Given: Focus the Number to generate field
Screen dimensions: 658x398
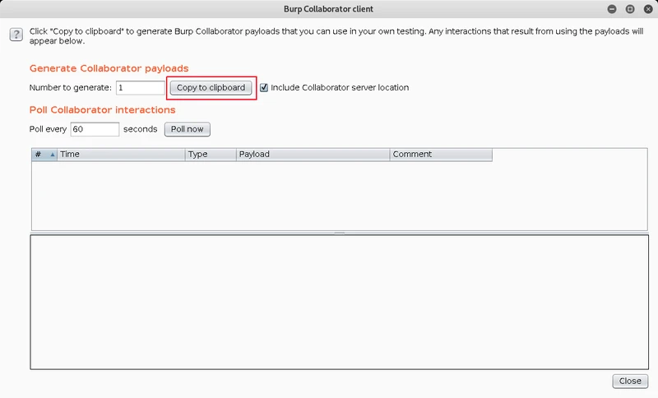Looking at the screenshot, I should click(x=140, y=88).
